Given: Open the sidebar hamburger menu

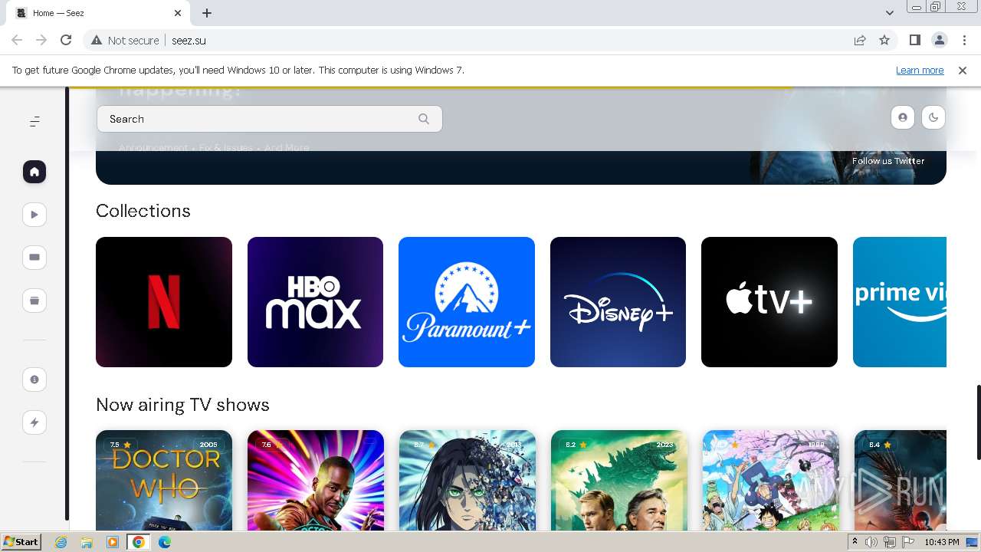Looking at the screenshot, I should (34, 122).
